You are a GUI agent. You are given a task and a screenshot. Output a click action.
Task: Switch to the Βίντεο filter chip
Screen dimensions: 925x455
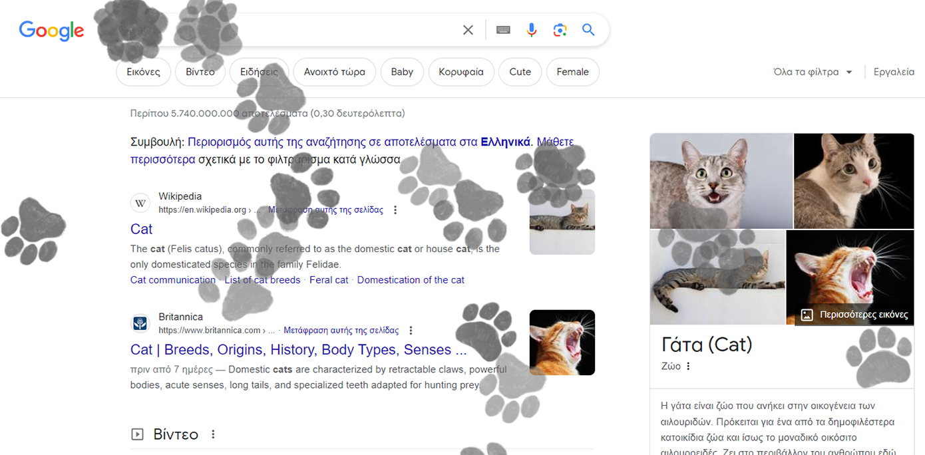pyautogui.click(x=200, y=72)
